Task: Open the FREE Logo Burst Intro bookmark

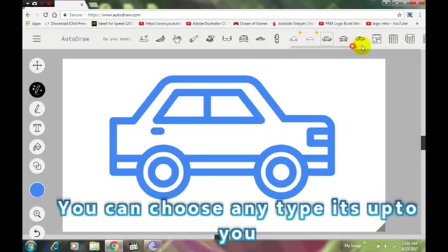Action: pos(340,24)
